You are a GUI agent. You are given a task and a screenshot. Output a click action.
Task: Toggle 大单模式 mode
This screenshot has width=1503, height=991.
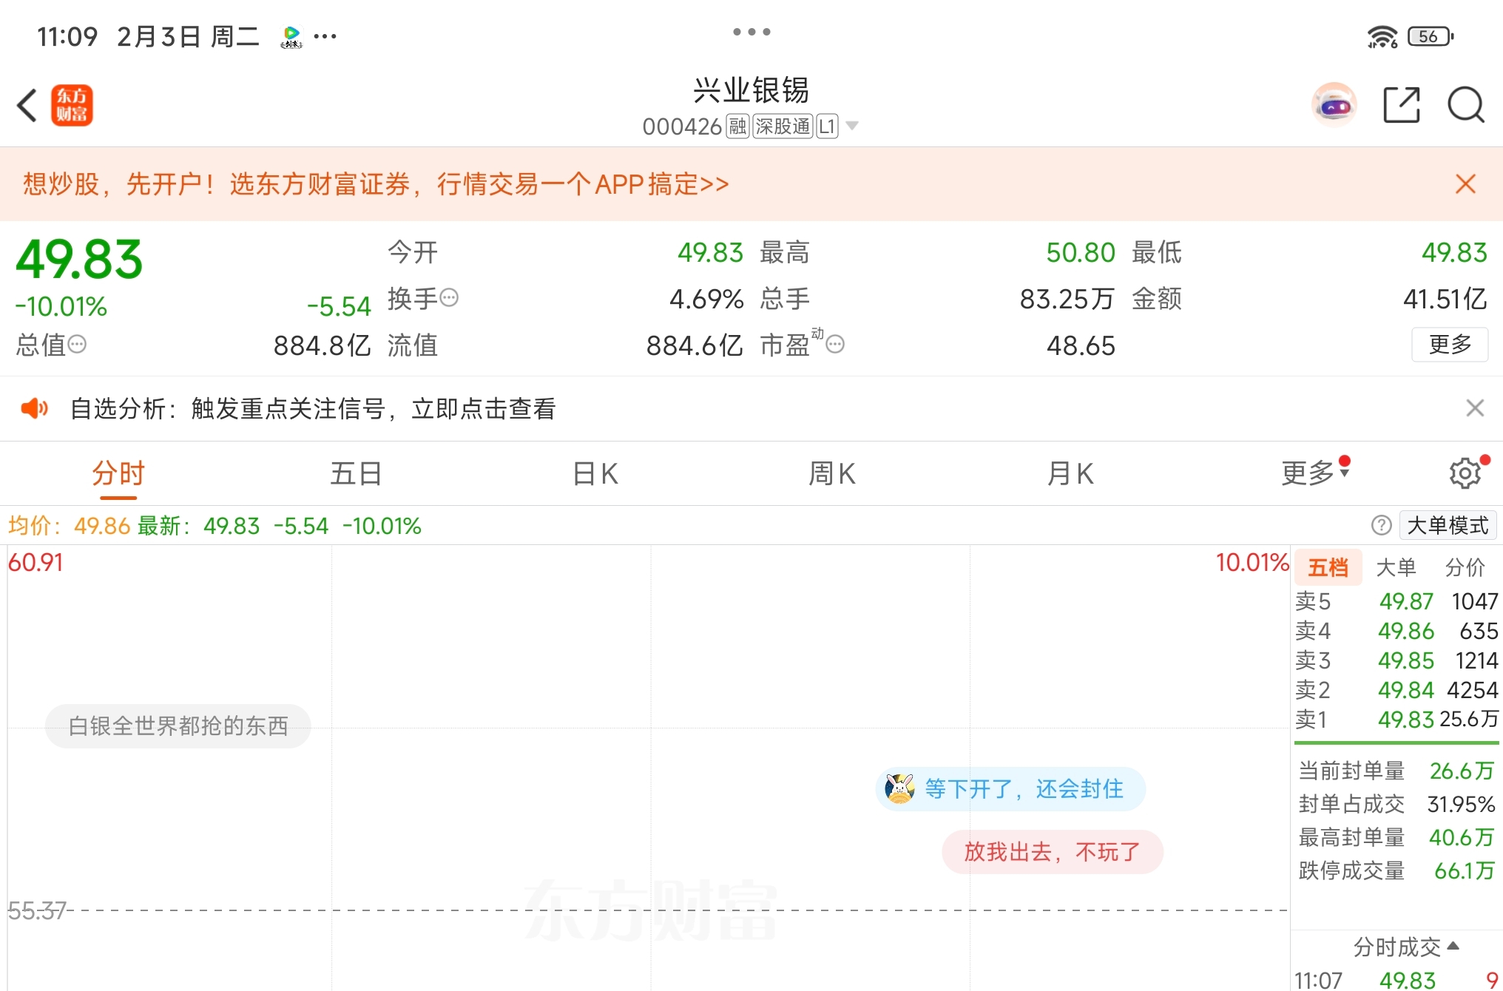tap(1448, 525)
